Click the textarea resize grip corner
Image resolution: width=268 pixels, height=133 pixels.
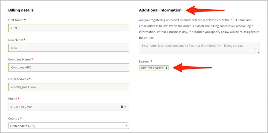point(258,53)
